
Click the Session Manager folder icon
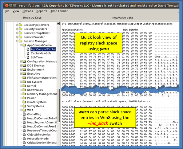[21, 41]
